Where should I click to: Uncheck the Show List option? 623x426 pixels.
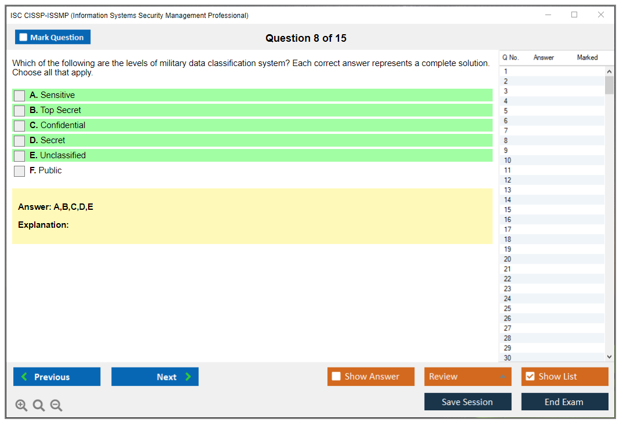point(530,376)
